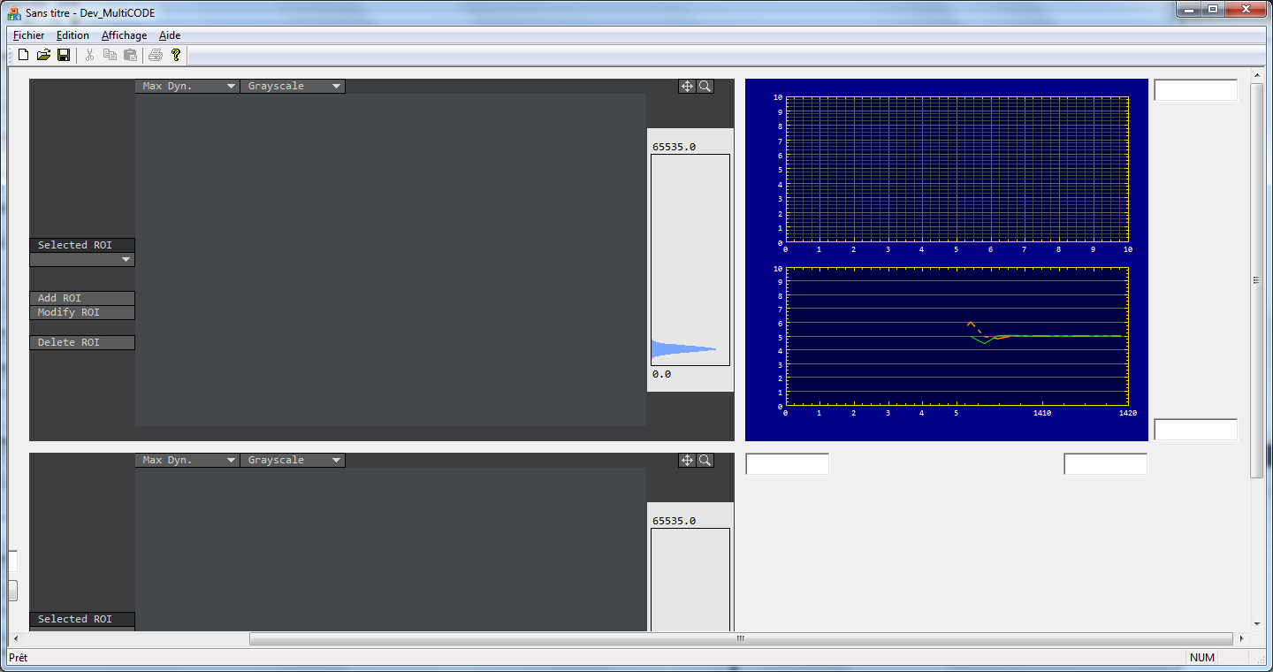Click the 65535.0 value above the upper histogram
This screenshot has height=672, width=1273.
[674, 147]
